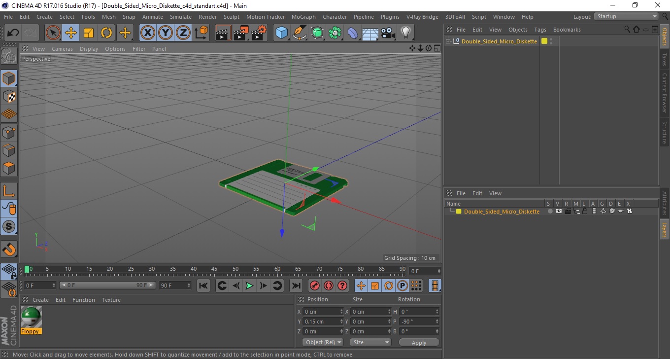Screen dimensions: 670x359
Task: Click stepper of current frame field 0 F
Action: (54, 286)
